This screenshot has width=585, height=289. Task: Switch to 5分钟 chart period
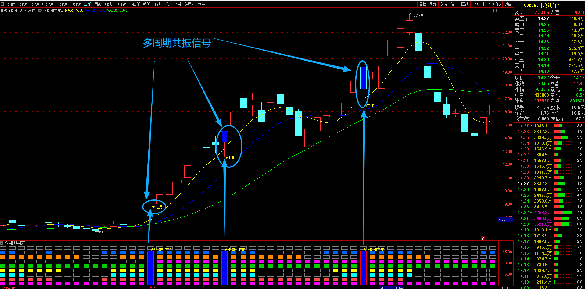[x=34, y=4]
